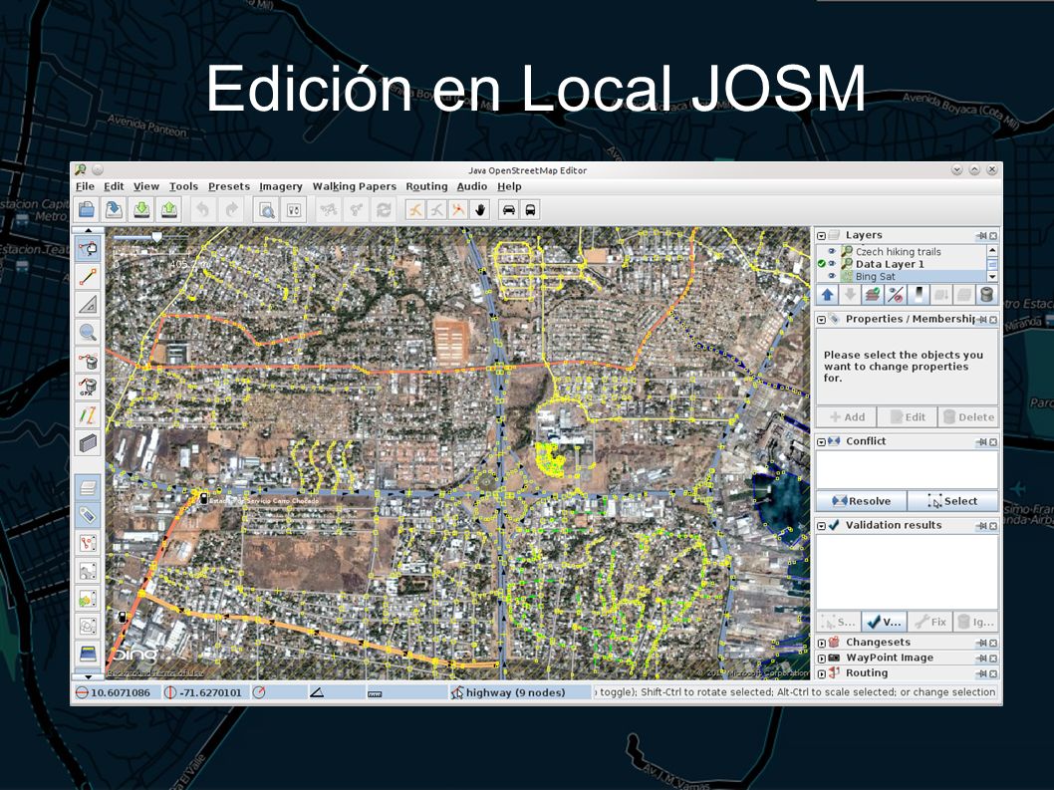Click the Add button in Properties panel
This screenshot has height=790, width=1054.
pyautogui.click(x=847, y=416)
